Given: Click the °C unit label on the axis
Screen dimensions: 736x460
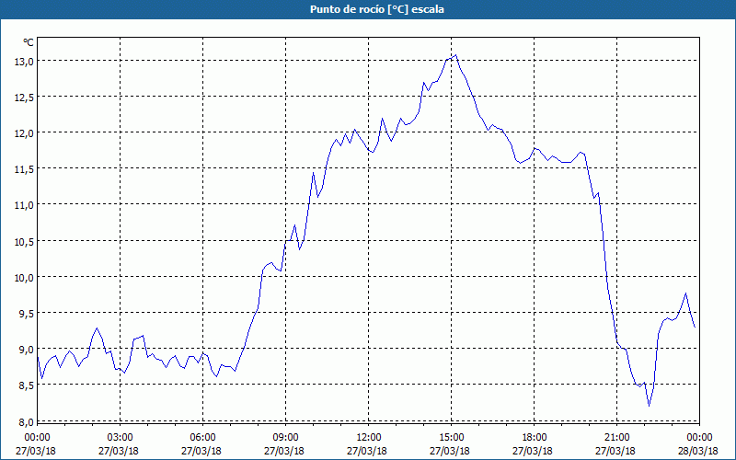Looking at the screenshot, I should pos(29,42).
